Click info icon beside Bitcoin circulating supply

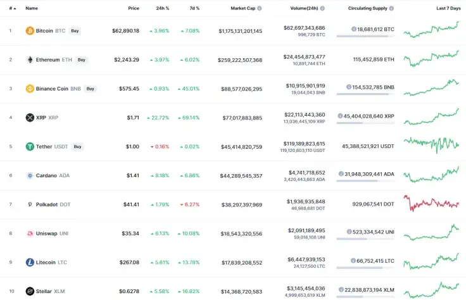tap(353, 29)
